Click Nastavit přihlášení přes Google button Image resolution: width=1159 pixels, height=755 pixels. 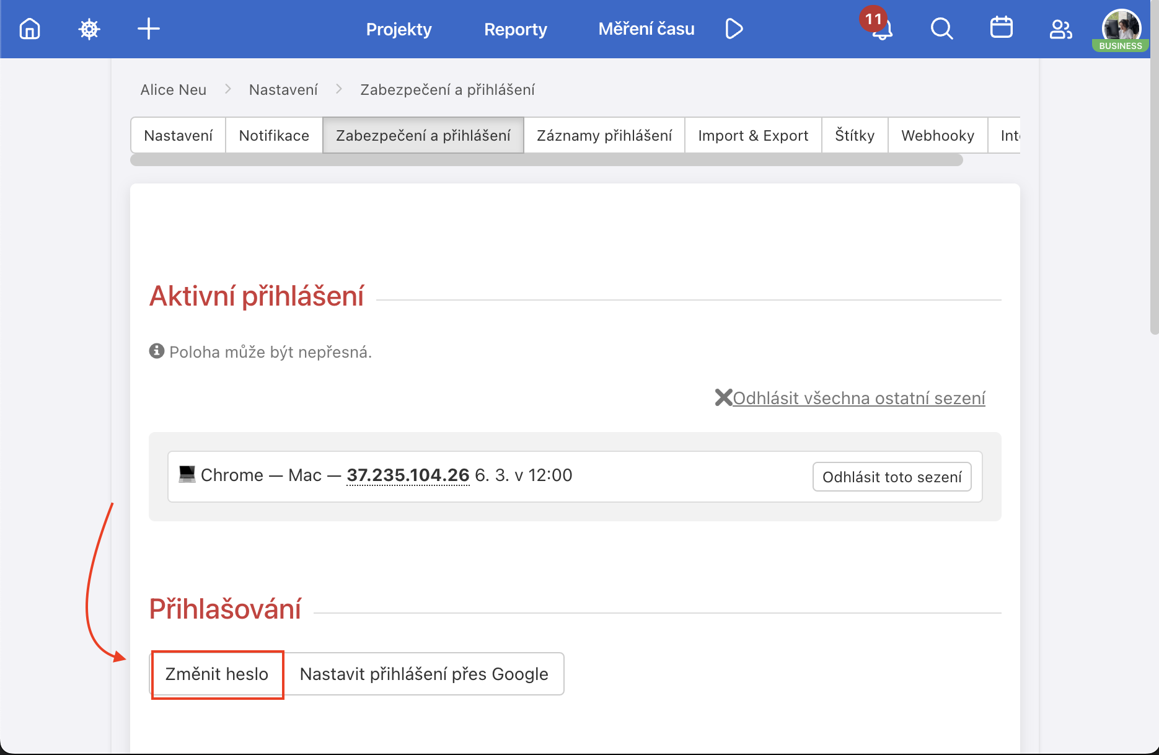424,674
